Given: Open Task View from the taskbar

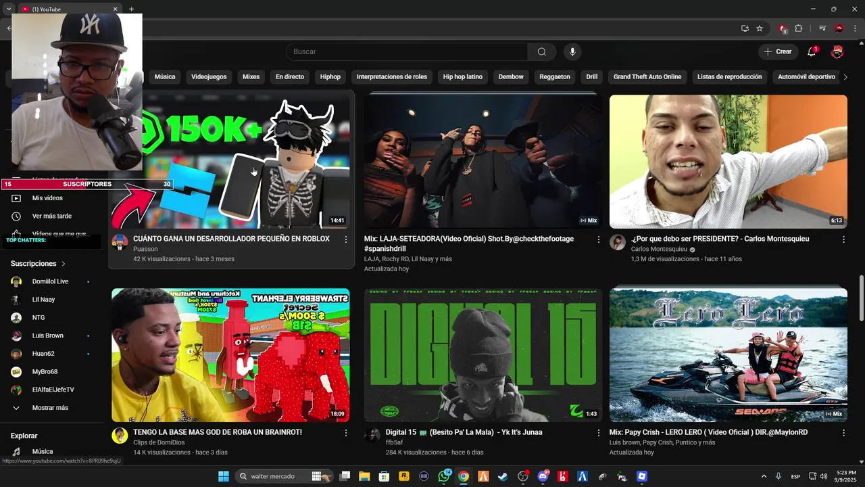Looking at the screenshot, I should (345, 476).
